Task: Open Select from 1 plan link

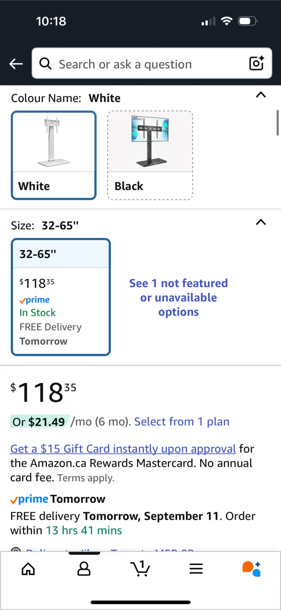Action: 182,421
